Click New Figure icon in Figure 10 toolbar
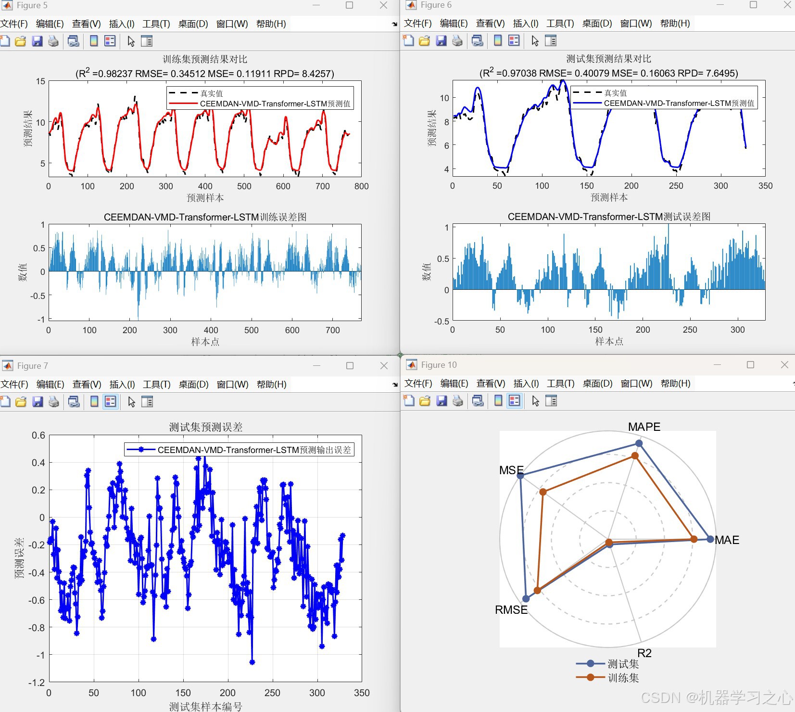795x712 pixels. point(409,401)
